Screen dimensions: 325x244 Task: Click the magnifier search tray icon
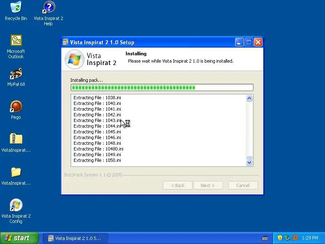point(295,238)
